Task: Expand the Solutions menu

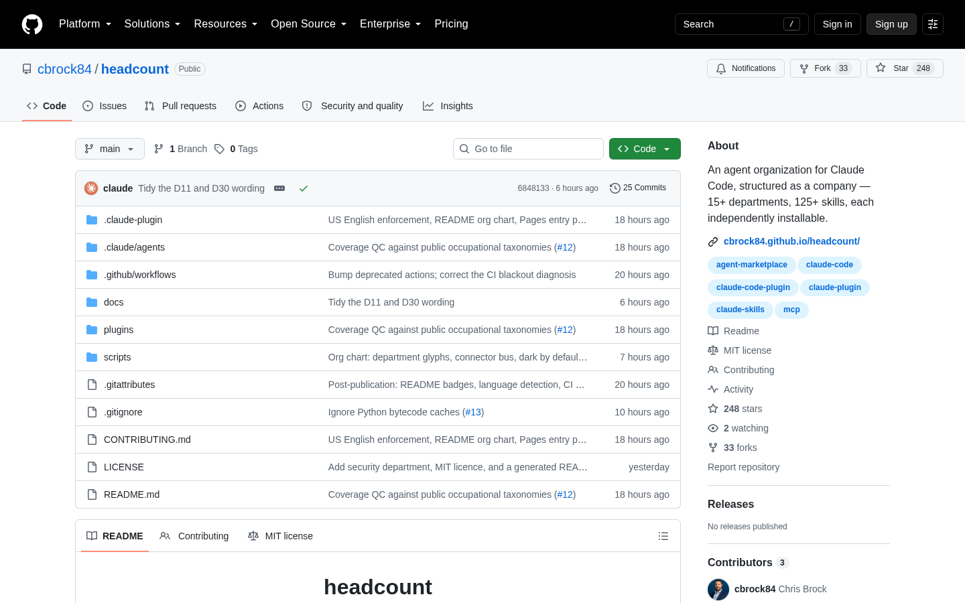Action: (153, 24)
